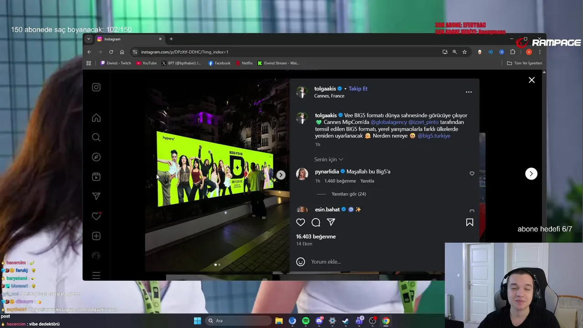The width and height of the screenshot is (583, 328).
Task: Open Instagram logo in the sidebar
Action: pyautogui.click(x=96, y=87)
